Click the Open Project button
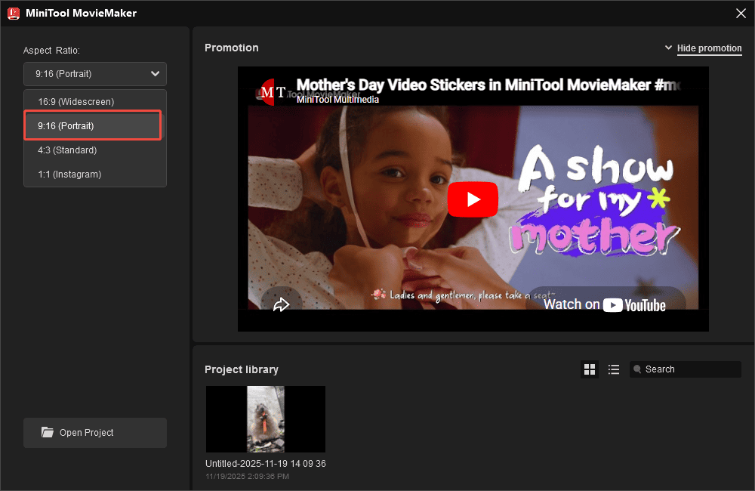This screenshot has height=491, width=755. pyautogui.click(x=94, y=432)
